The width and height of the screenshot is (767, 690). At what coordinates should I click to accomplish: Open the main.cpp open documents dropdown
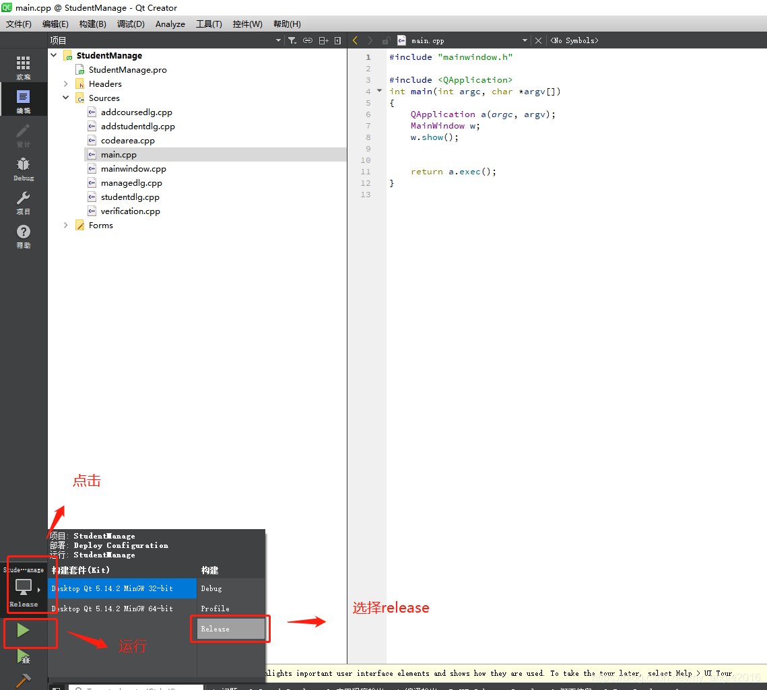(525, 40)
